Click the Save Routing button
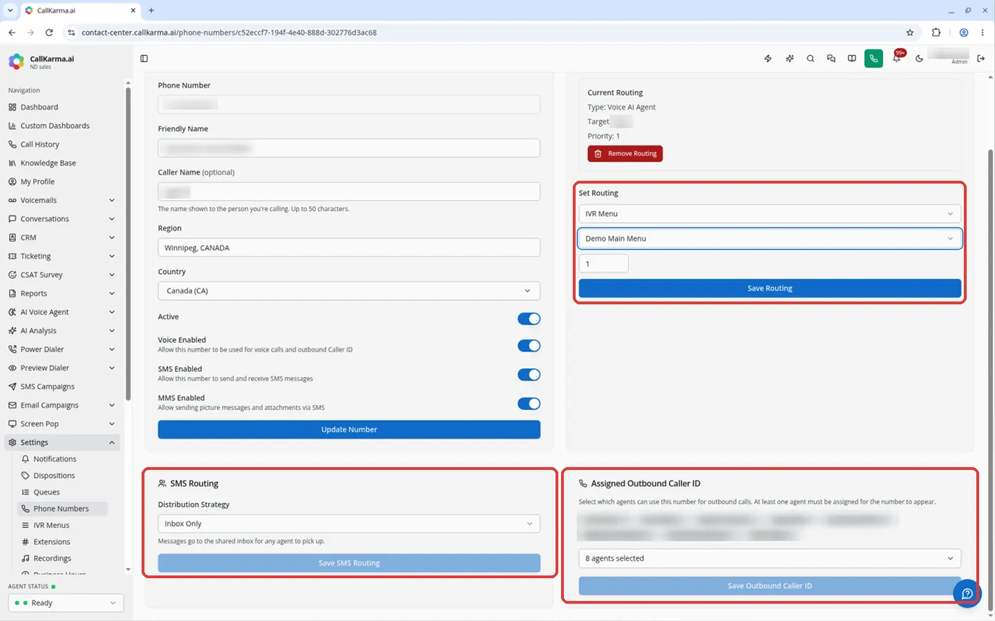The height and width of the screenshot is (621, 995). click(770, 288)
